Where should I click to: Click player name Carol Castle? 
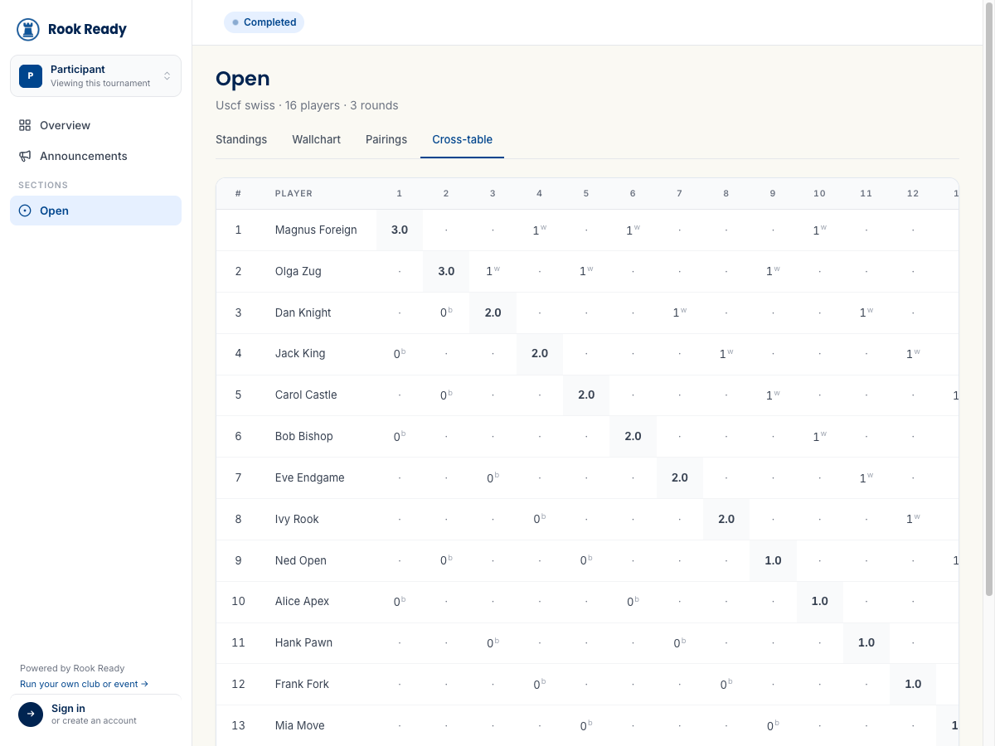306,395
